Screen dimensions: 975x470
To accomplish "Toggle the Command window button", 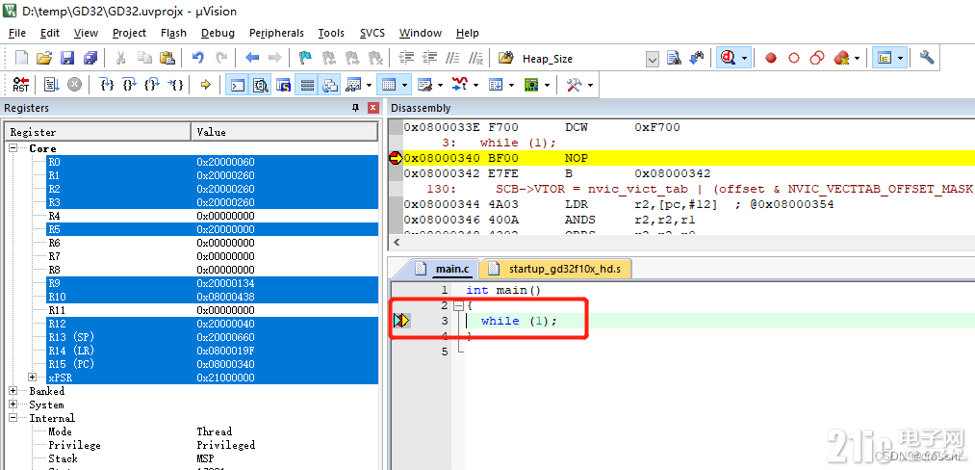I will click(x=238, y=85).
